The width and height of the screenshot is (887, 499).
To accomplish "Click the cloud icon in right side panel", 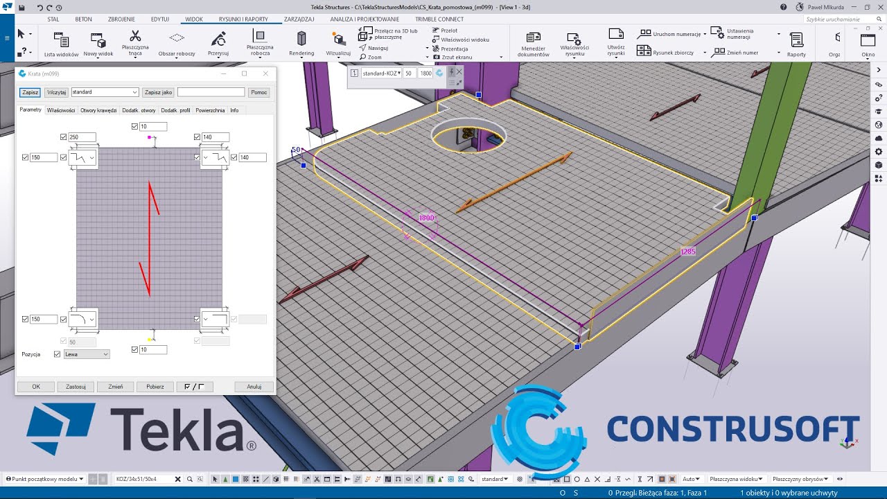I will pyautogui.click(x=879, y=138).
